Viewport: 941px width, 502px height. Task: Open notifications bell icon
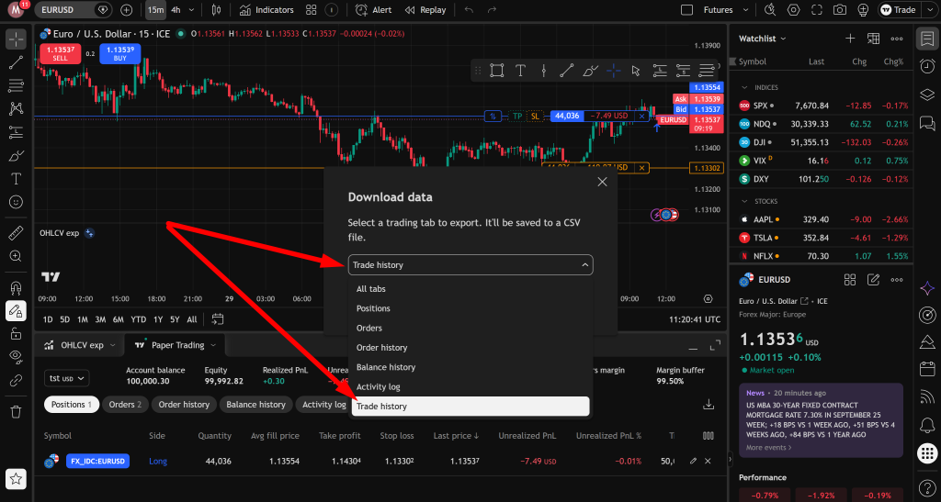click(927, 425)
